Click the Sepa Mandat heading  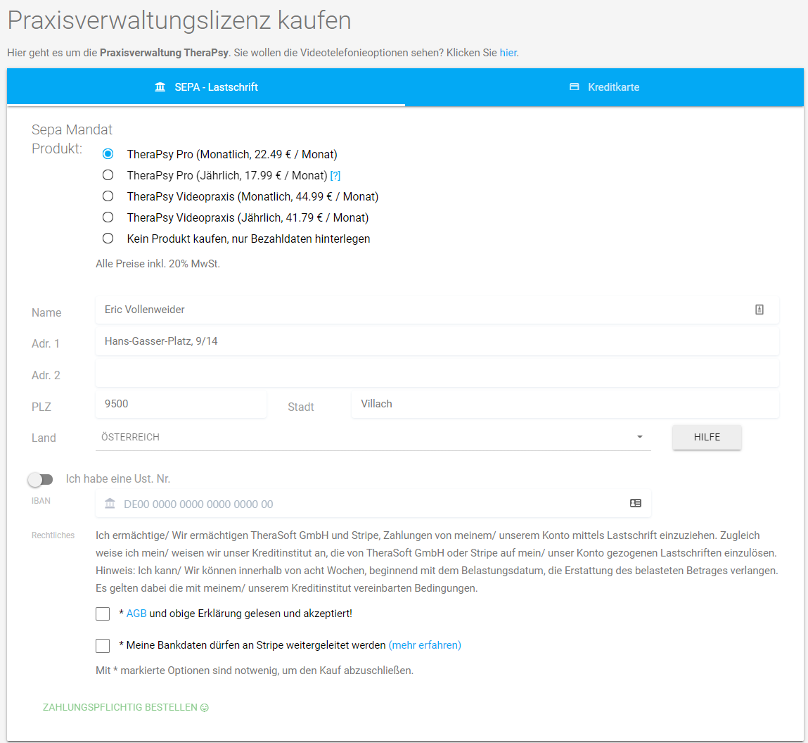[x=72, y=129]
